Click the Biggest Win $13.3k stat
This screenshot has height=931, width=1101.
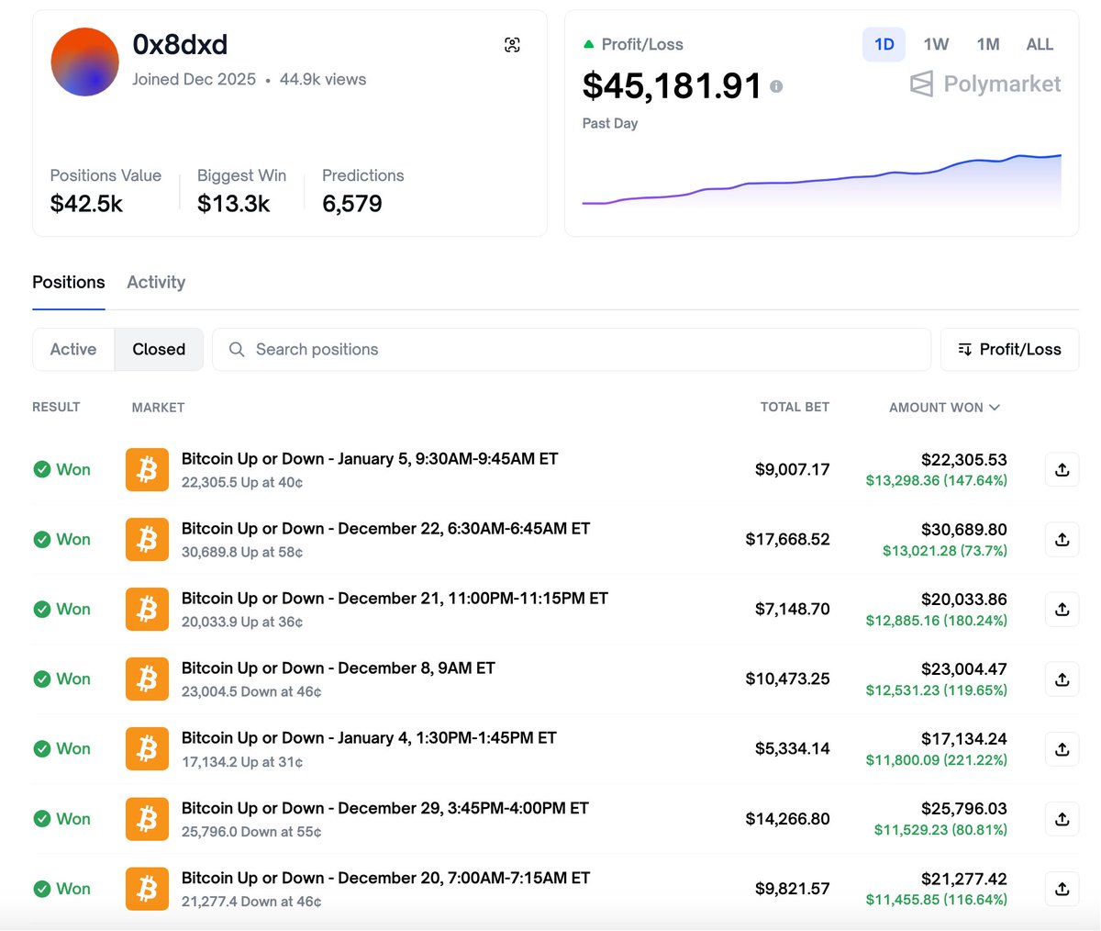coord(241,191)
